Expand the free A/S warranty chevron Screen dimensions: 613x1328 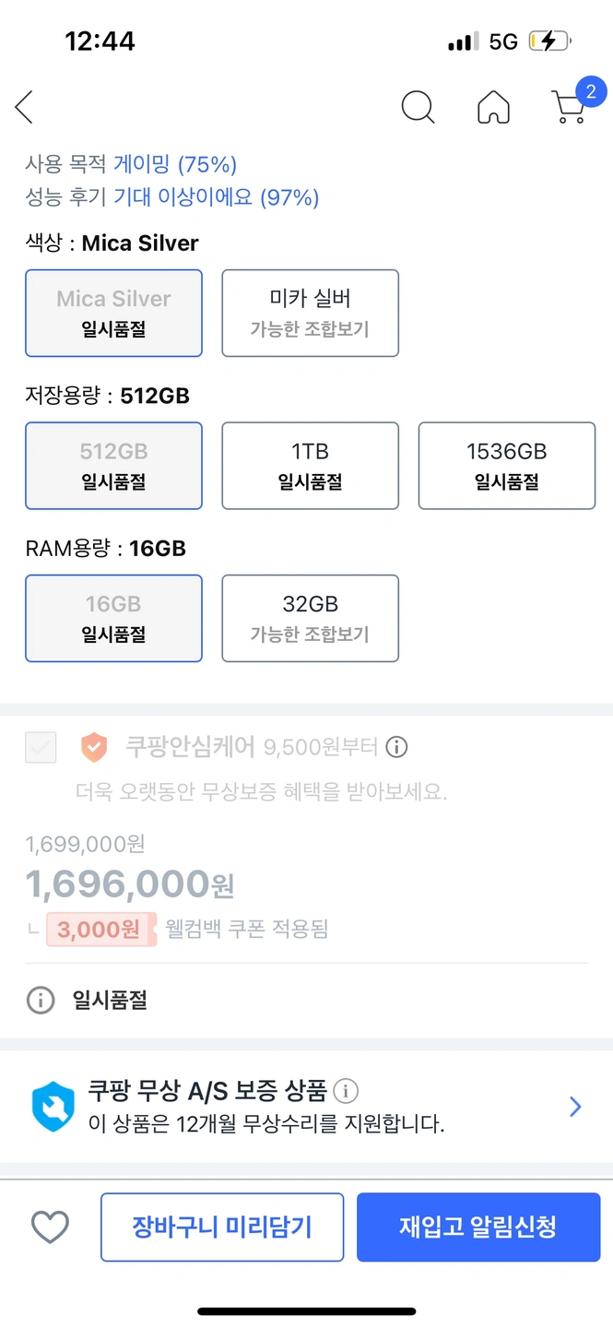(x=575, y=1107)
